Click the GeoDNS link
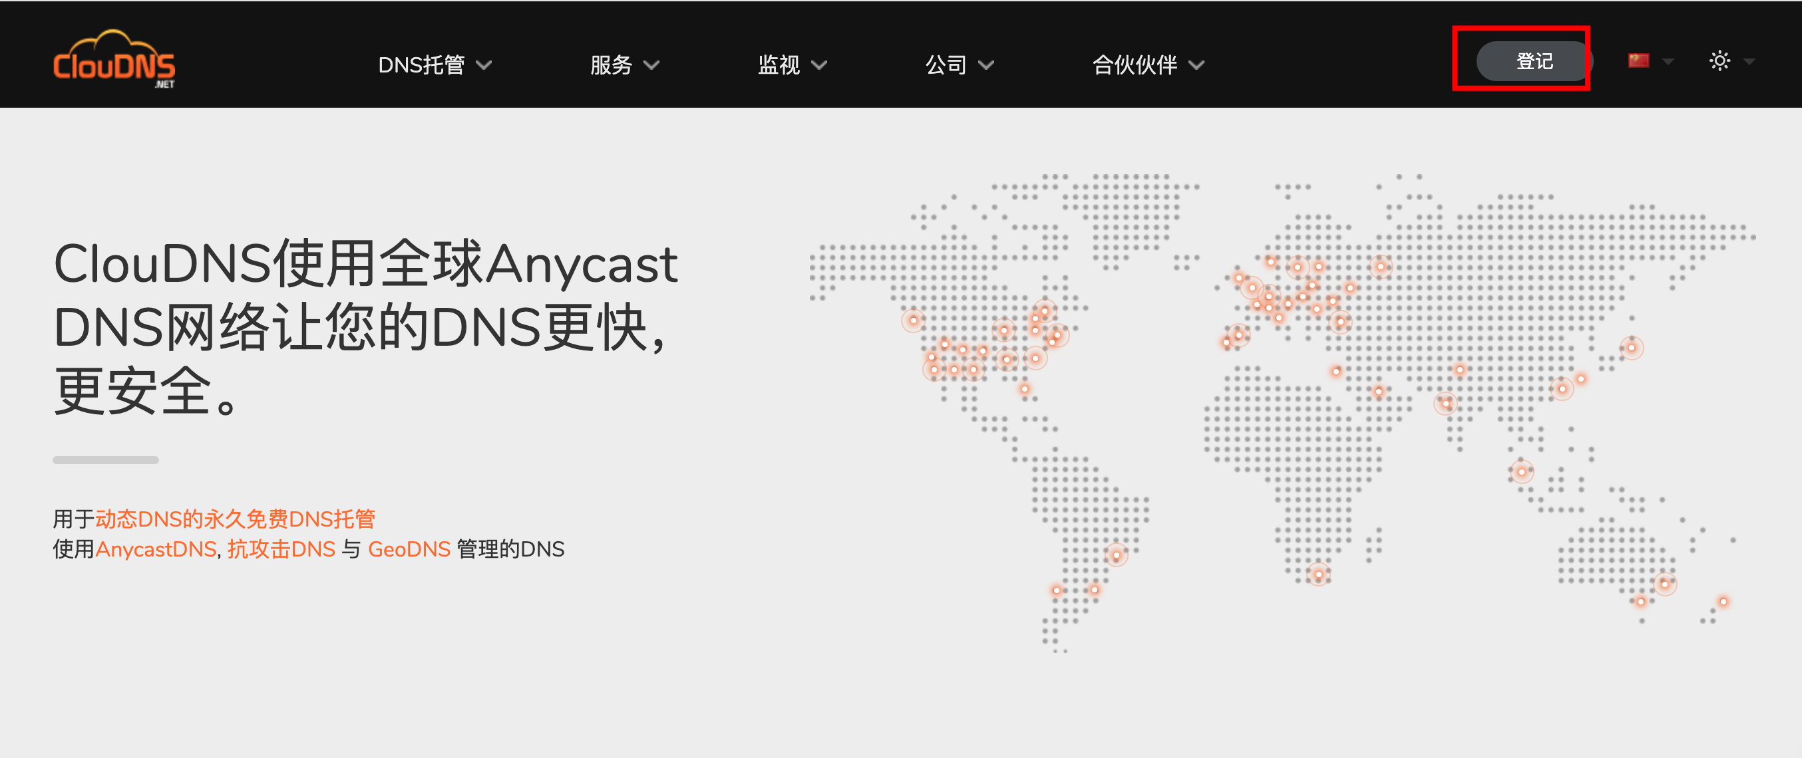1802x758 pixels. point(409,549)
